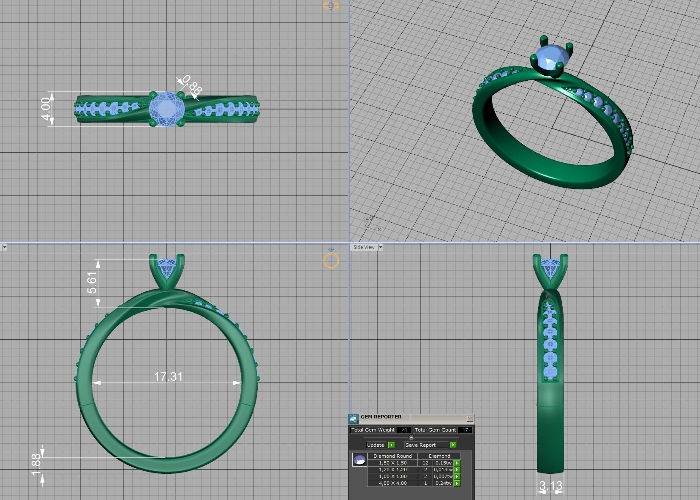Image resolution: width=700 pixels, height=500 pixels.
Task: Click the Update label
Action: tap(375, 445)
